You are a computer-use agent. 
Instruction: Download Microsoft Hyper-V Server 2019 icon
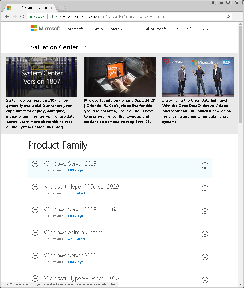(205, 189)
